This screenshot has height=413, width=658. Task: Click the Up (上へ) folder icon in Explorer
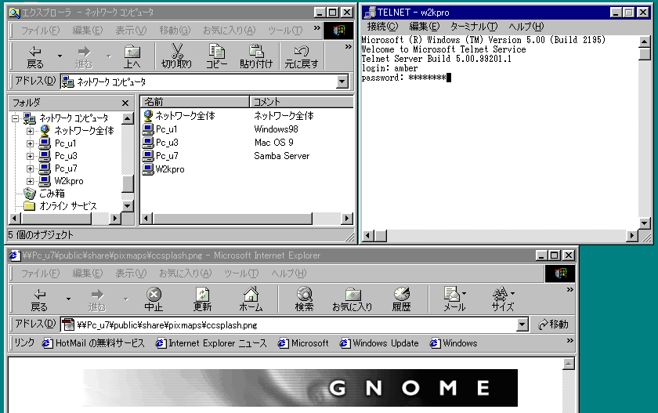(132, 52)
